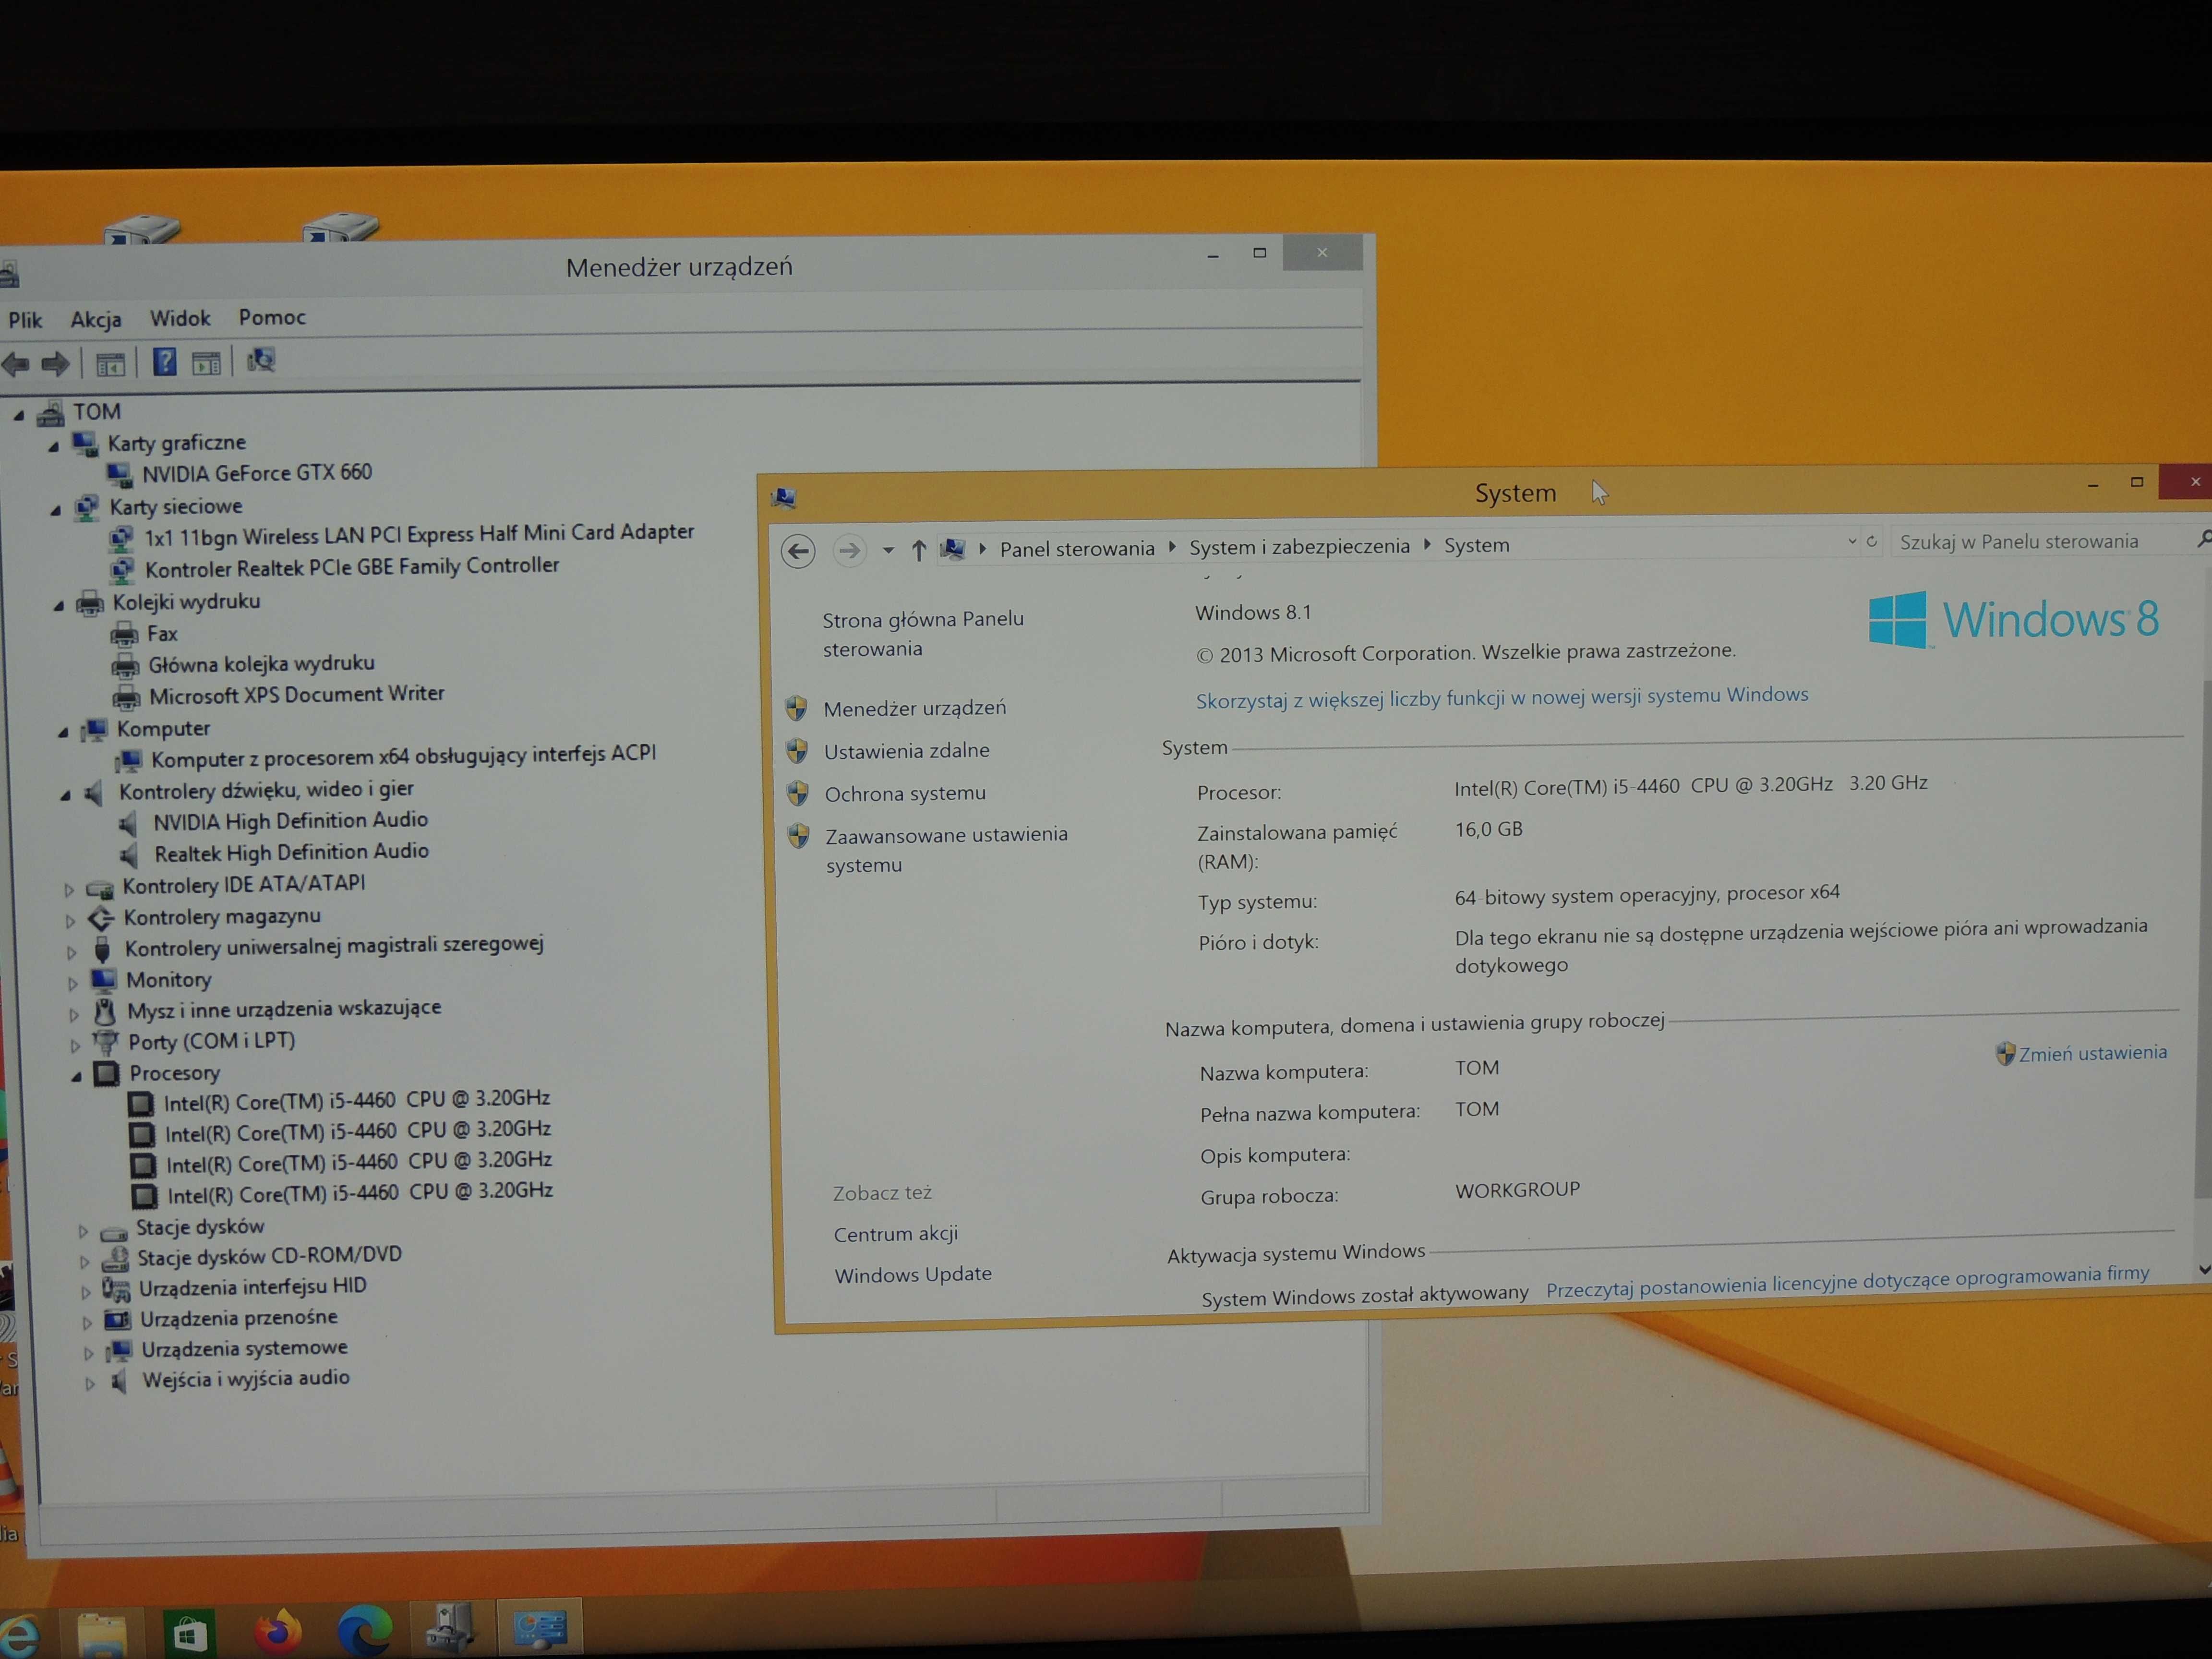Screen dimensions: 2212x1659
Task: Select Komputer z procesorem x64 ACPI entry
Action: point(403,756)
